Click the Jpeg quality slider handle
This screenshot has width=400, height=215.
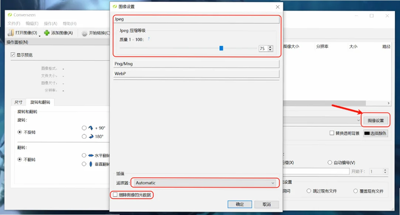(221, 48)
